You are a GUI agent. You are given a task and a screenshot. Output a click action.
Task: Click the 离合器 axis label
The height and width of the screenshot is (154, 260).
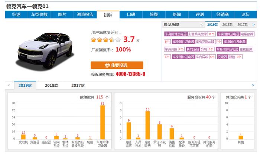tap(46, 142)
